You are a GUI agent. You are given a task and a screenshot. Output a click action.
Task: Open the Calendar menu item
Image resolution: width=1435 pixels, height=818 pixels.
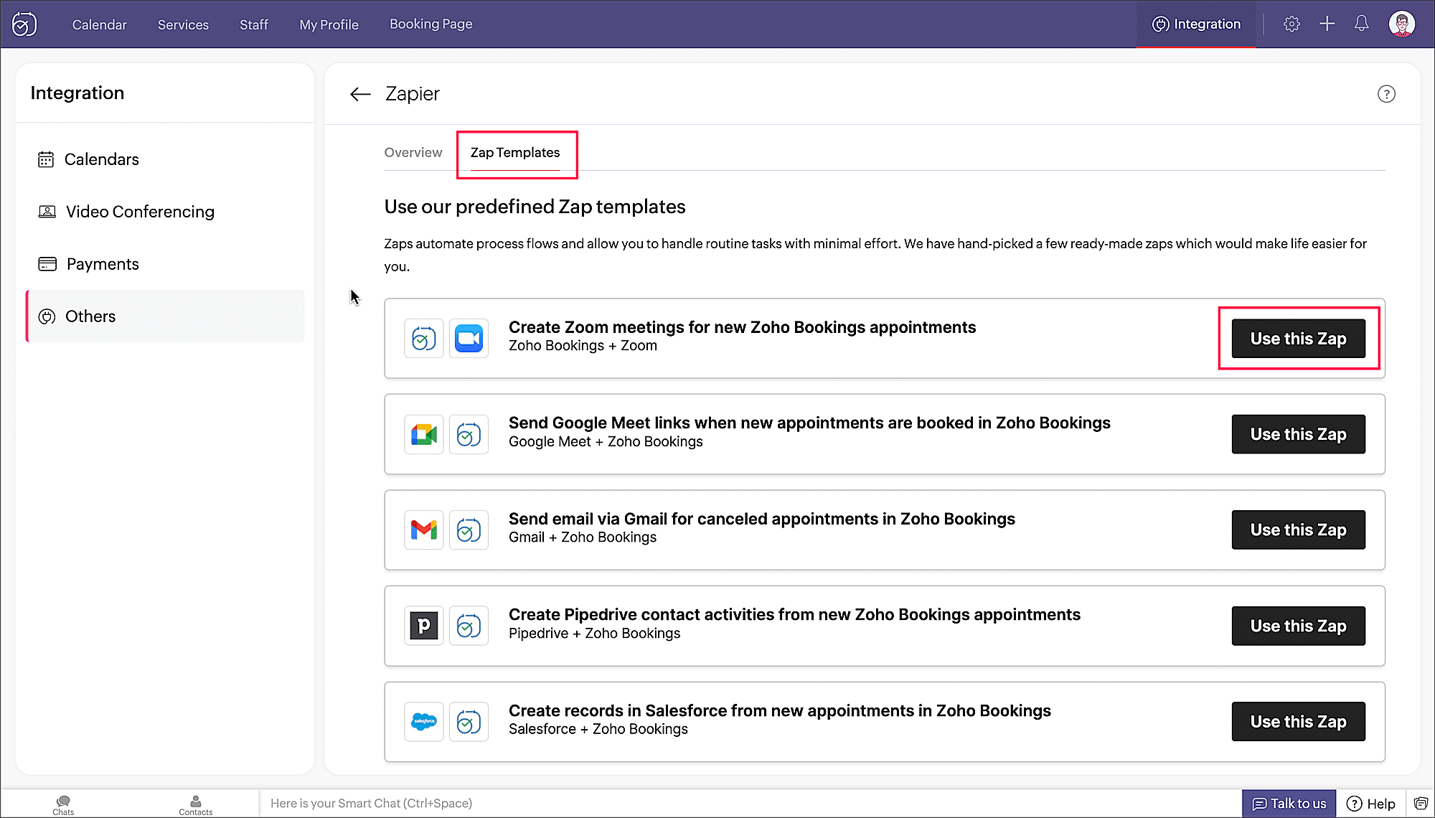coord(99,24)
